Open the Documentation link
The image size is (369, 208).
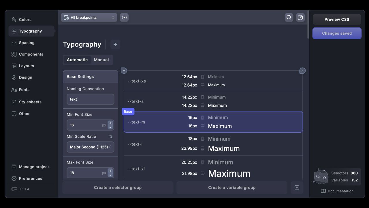(x=337, y=191)
